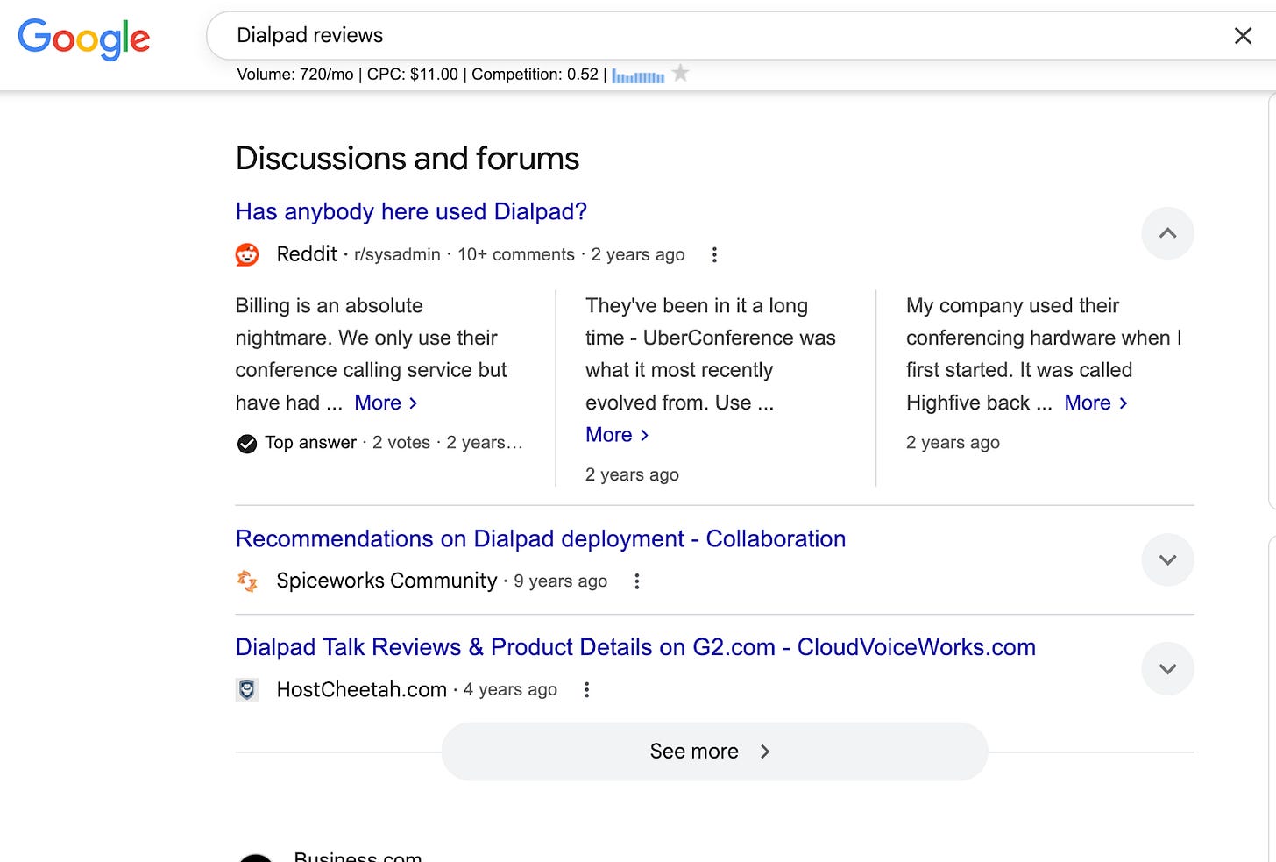This screenshot has height=862, width=1276.
Task: Click More on the UberConference comment
Action: (617, 435)
